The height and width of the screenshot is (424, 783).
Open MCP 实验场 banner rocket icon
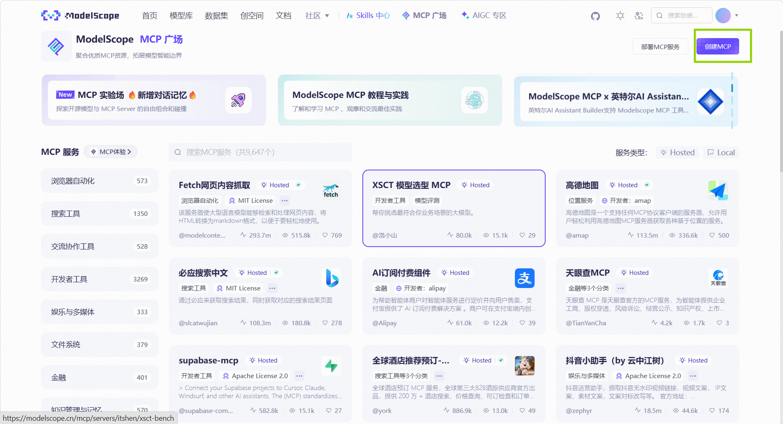(238, 100)
